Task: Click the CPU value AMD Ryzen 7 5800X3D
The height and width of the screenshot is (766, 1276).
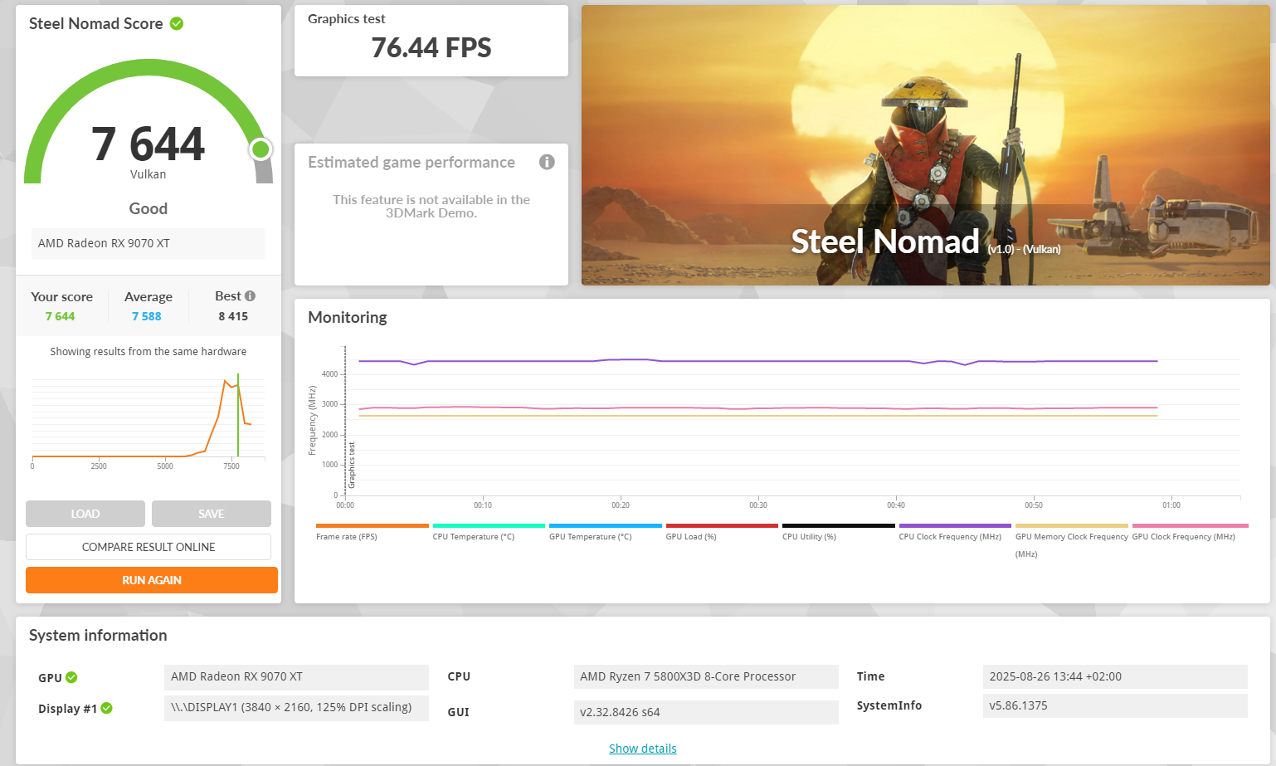Action: tap(706, 677)
